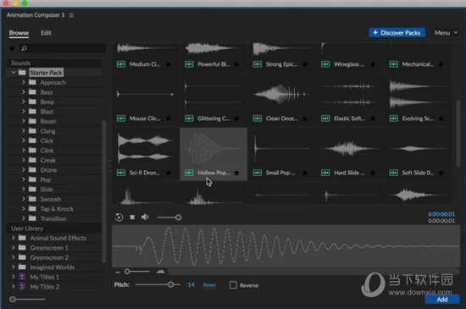Click the Soft Slide 0... audio icon
This screenshot has height=309, width=466.
(393, 173)
